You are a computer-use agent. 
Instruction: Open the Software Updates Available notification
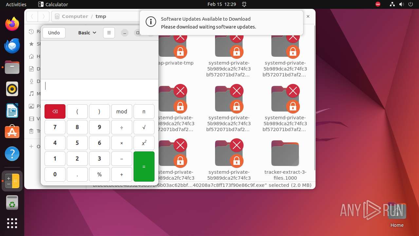(221, 23)
